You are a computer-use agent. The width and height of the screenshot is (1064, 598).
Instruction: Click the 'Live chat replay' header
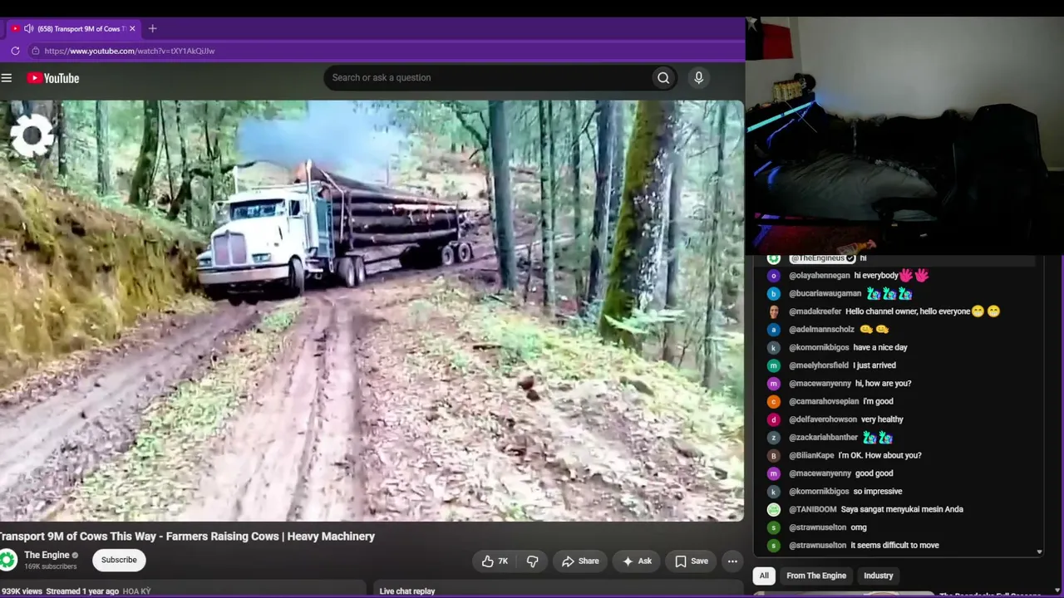click(407, 591)
